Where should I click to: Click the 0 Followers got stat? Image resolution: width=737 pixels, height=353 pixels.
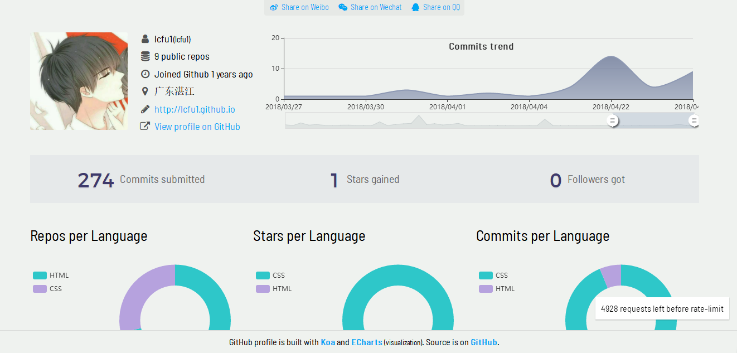587,180
